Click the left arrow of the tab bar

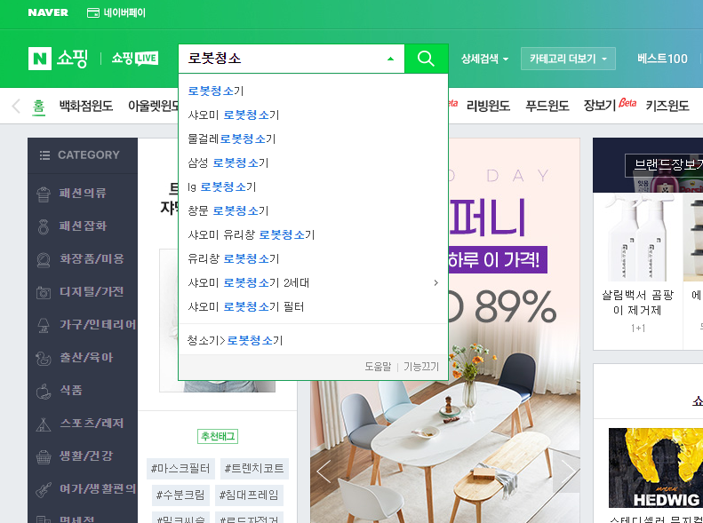16,107
